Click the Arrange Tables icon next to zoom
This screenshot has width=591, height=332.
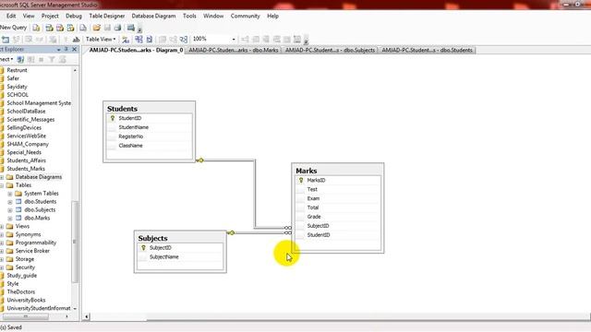[x=184, y=39]
